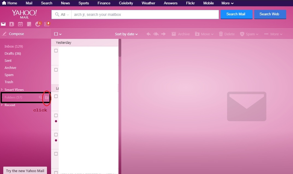The width and height of the screenshot is (293, 174).
Task: Click Try the new Yahoo Mail
Action: tap(25, 170)
